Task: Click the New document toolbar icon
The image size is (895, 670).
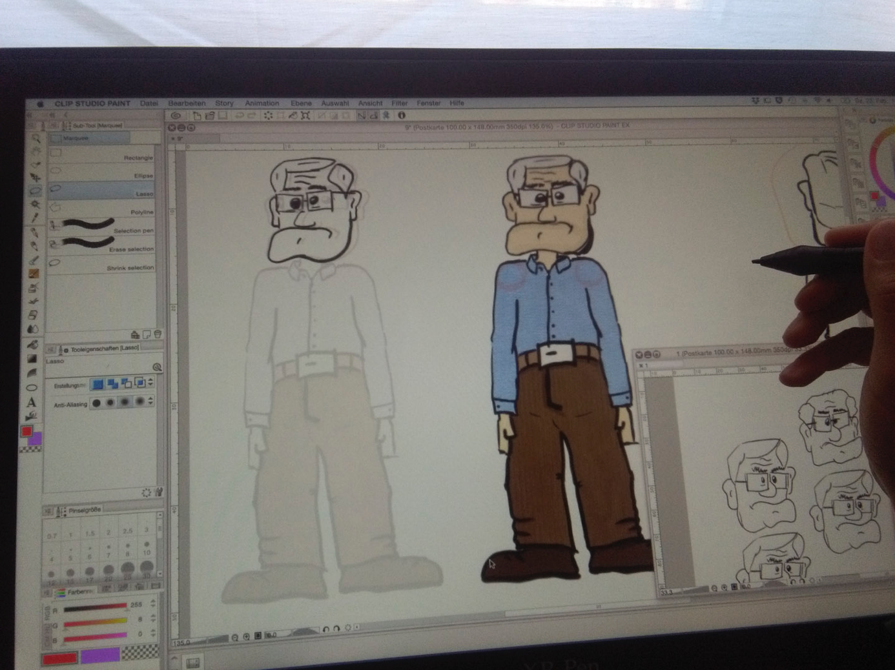Action: (197, 116)
